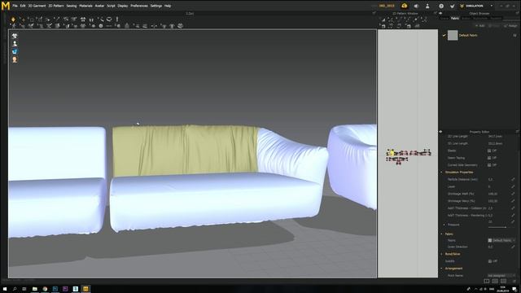Open the 3D Garment menu

point(37,6)
